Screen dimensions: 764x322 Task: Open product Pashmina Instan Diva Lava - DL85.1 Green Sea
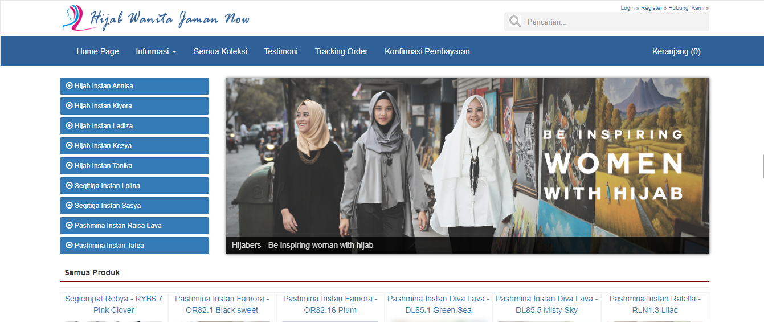coord(439,304)
